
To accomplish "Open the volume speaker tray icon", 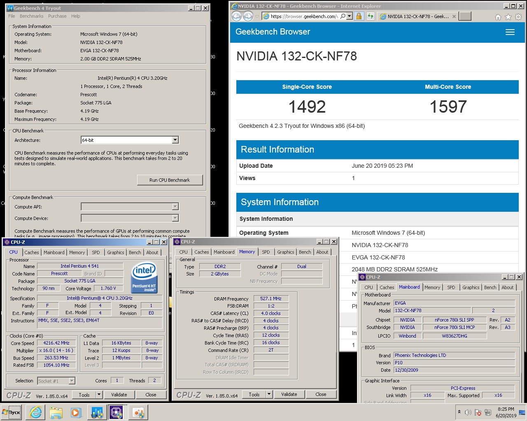I will (x=468, y=412).
